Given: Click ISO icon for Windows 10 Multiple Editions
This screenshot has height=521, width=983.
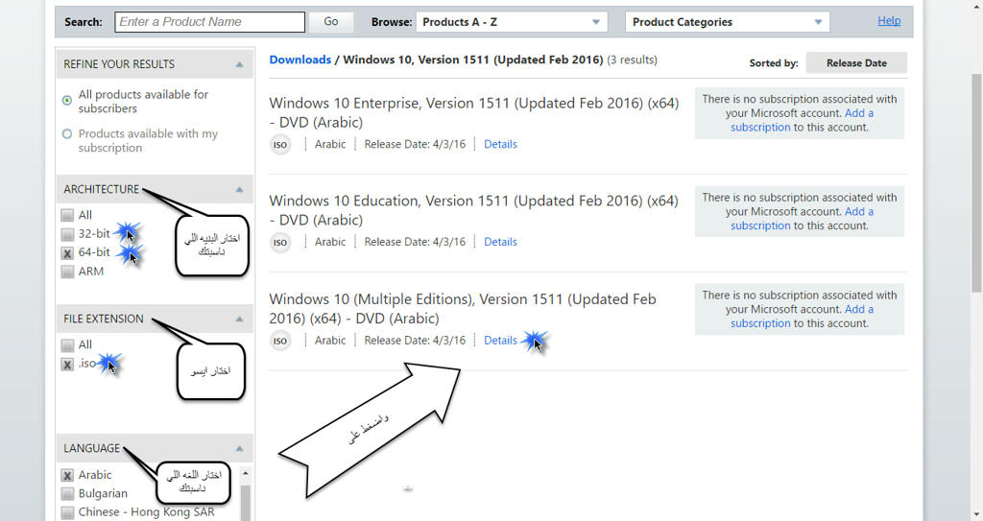Looking at the screenshot, I should [x=280, y=341].
